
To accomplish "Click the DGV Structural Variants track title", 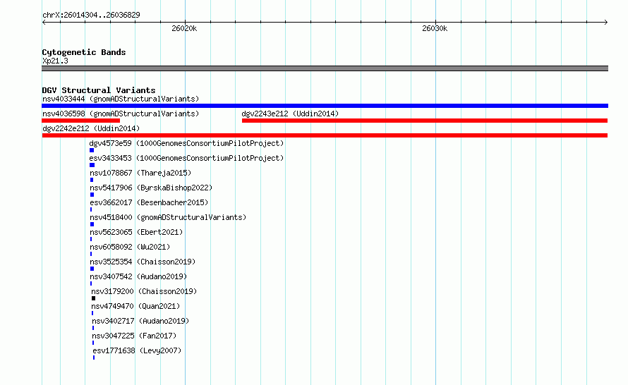I will (x=99, y=90).
